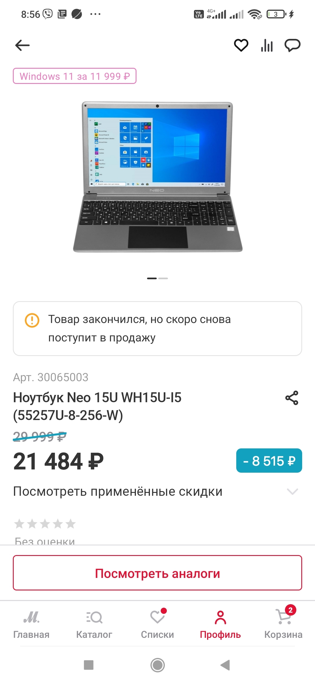The image size is (315, 684).
Task: Tap the Посмотреть аналоги button
Action: coord(157,573)
